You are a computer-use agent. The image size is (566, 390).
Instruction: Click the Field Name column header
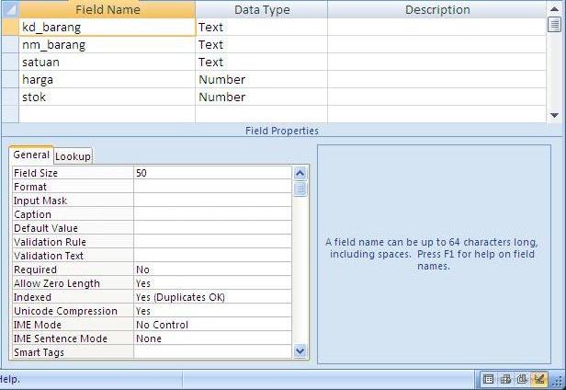point(108,9)
